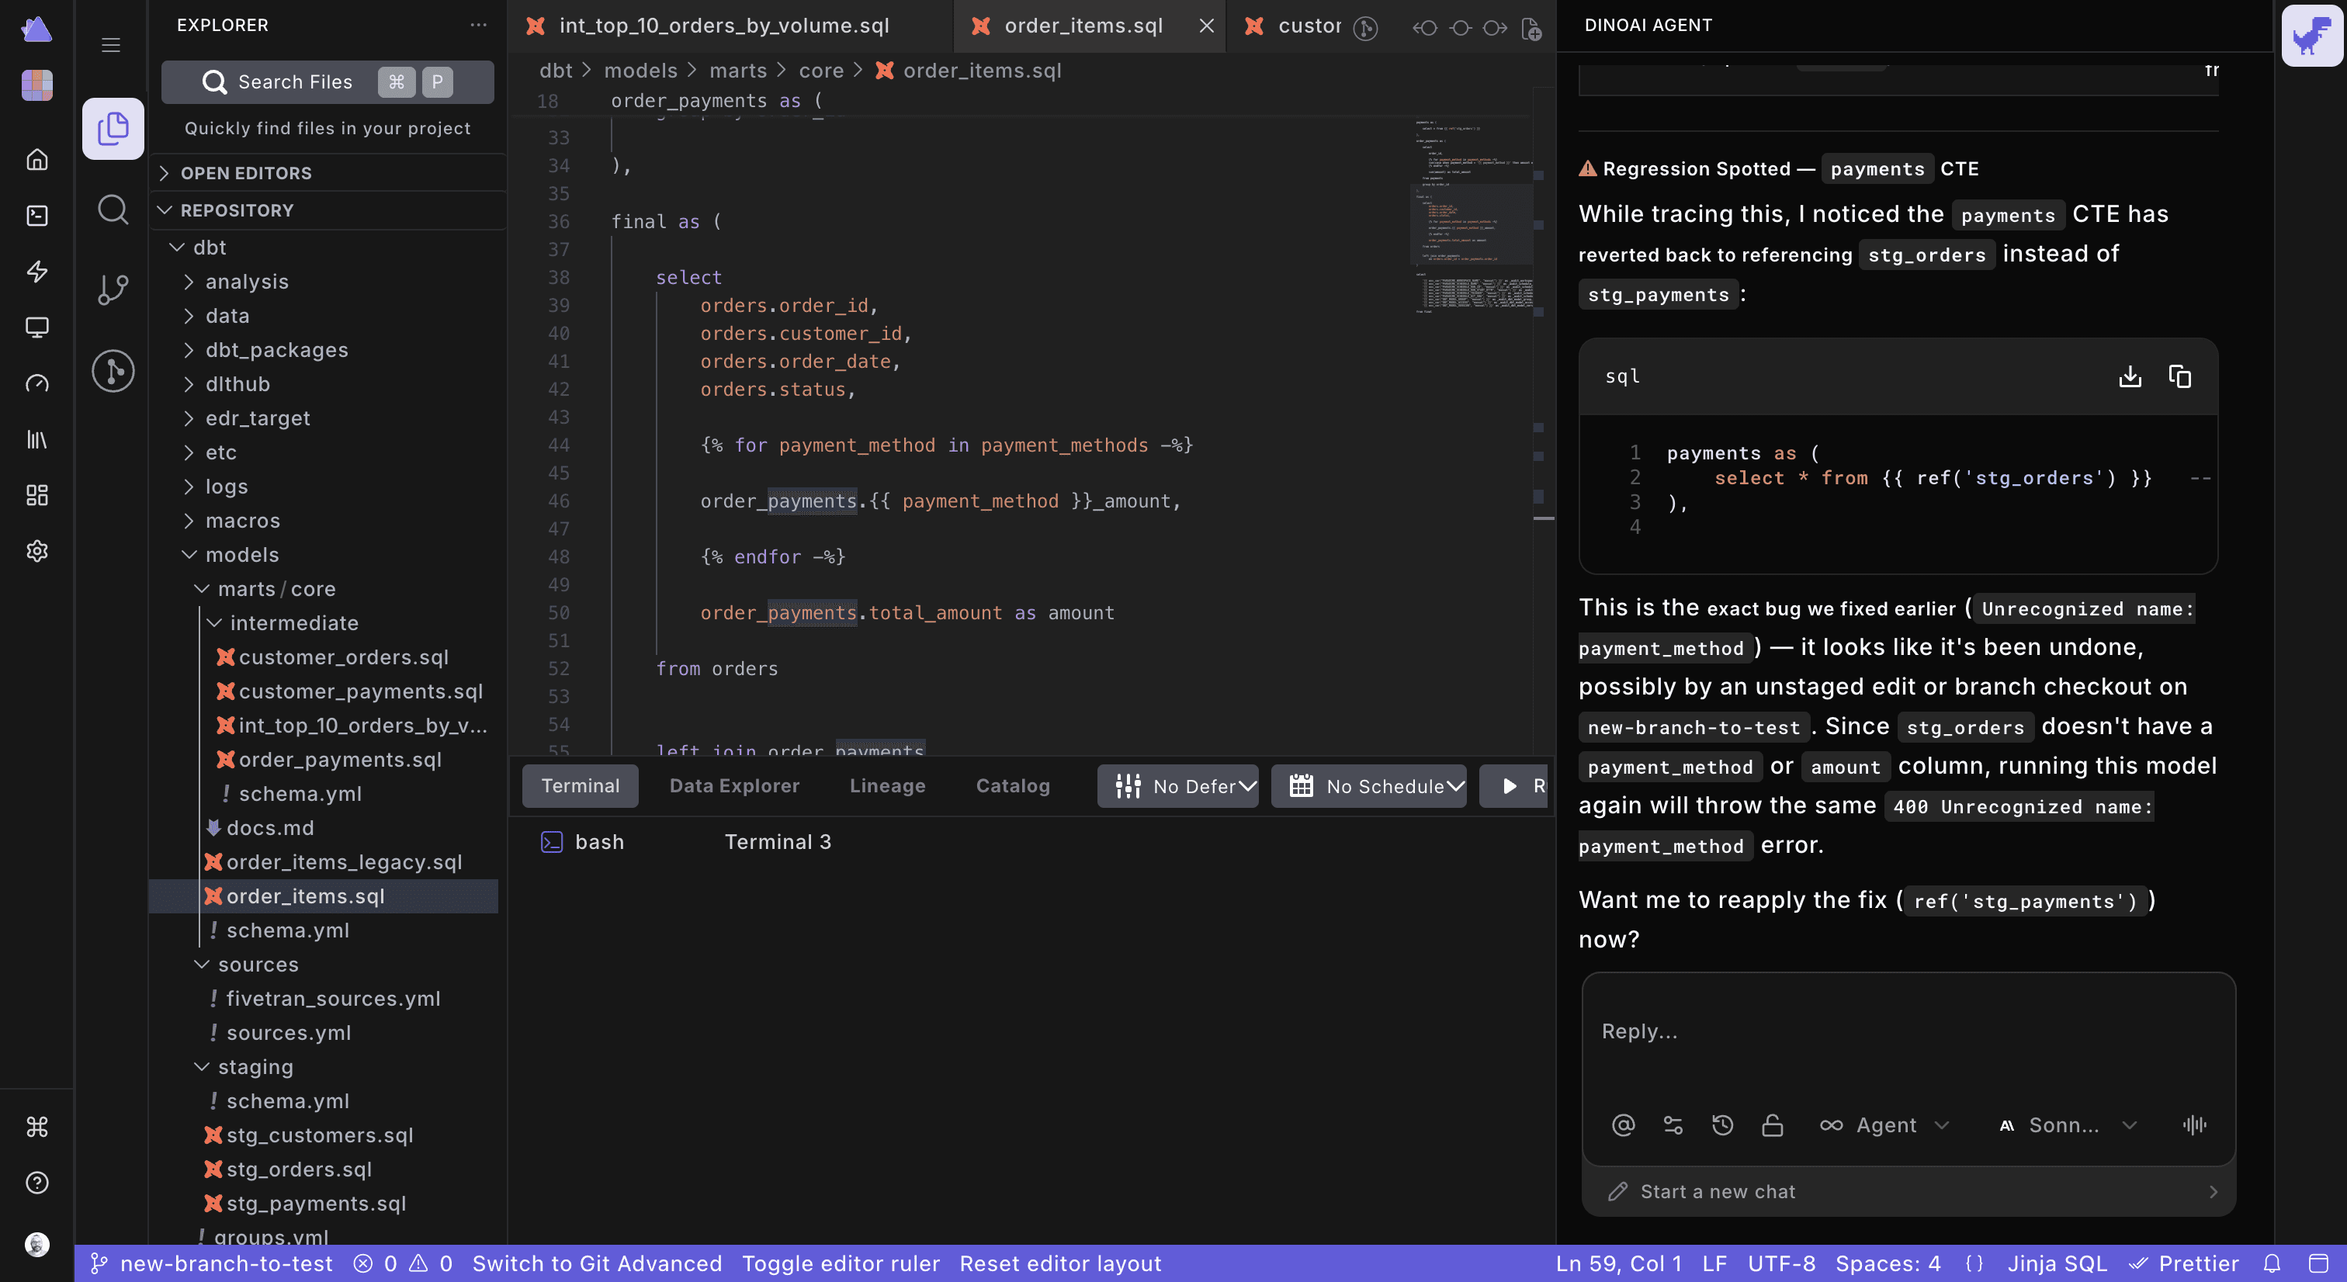Open the gauge dashboard icon in left rail
Screen dimensions: 2347x1282
tap(37, 383)
